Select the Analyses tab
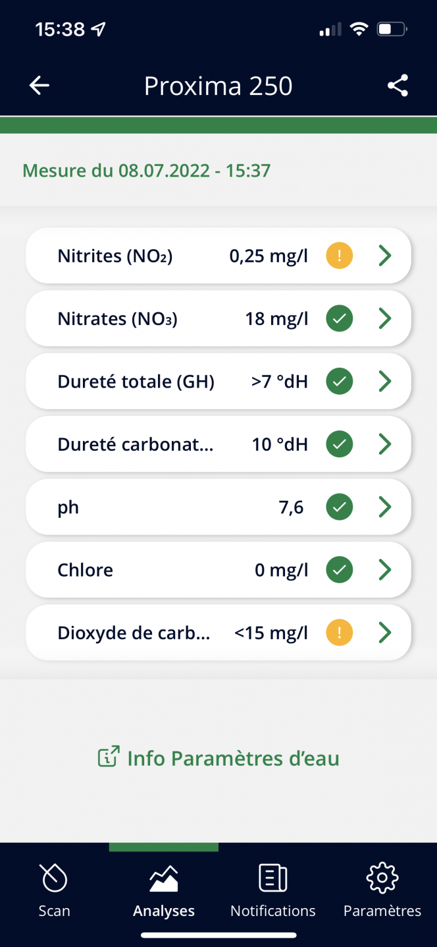Viewport: 437px width, 947px height. click(164, 891)
